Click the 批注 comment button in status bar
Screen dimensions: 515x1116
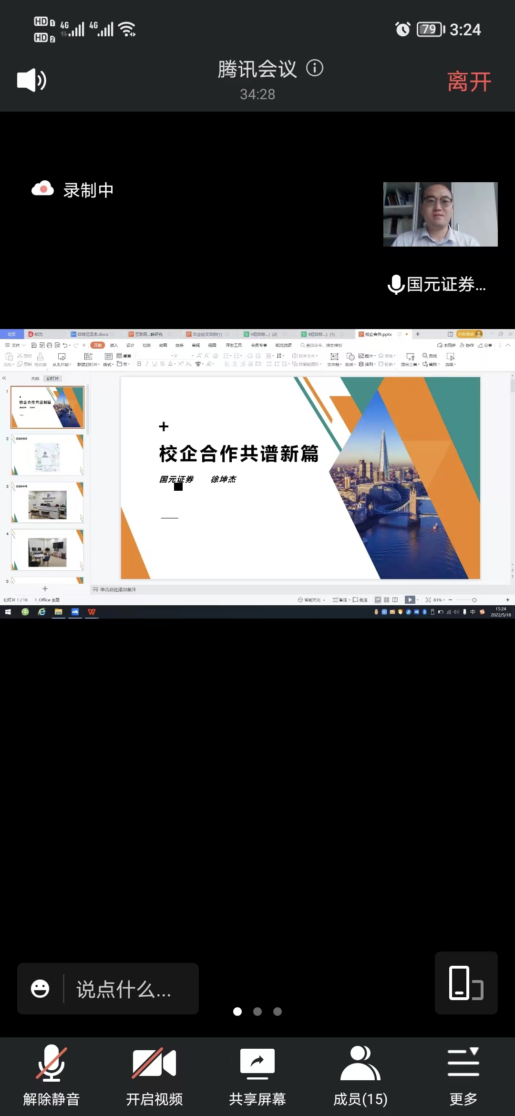(360, 600)
